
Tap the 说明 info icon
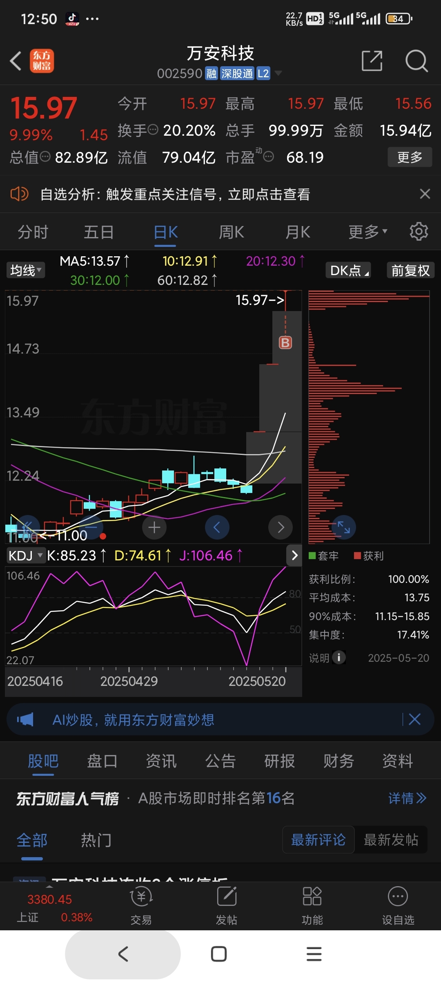point(339,658)
